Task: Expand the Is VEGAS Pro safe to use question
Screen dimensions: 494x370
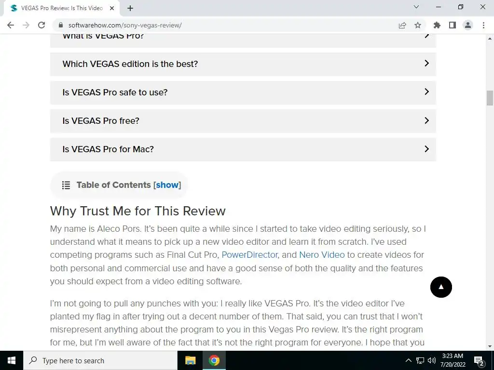Action: (x=243, y=92)
